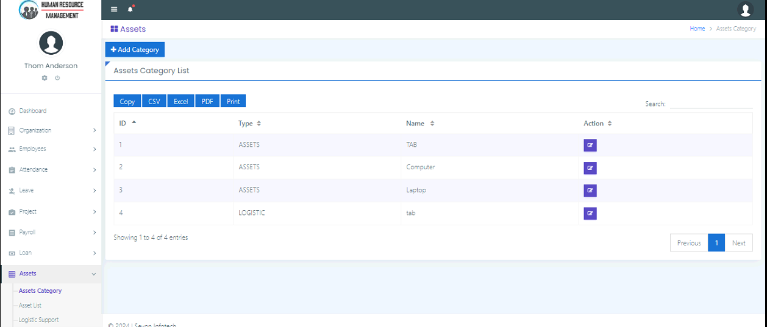The height and width of the screenshot is (327, 767).
Task: Click the Add Category button
Action: click(135, 50)
